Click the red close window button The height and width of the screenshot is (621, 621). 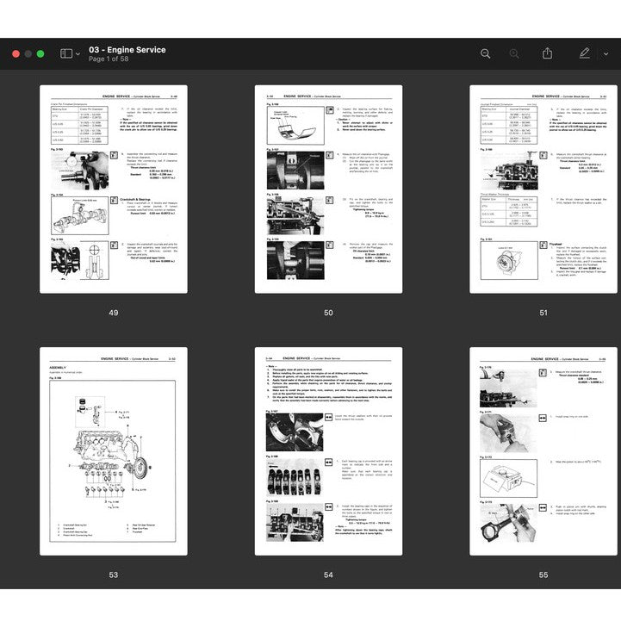point(16,53)
